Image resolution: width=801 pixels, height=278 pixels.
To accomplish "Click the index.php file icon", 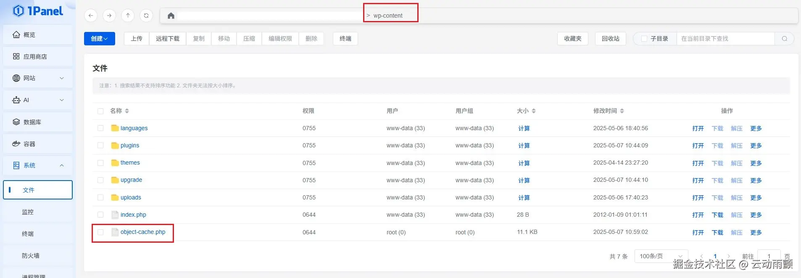I will [115, 215].
